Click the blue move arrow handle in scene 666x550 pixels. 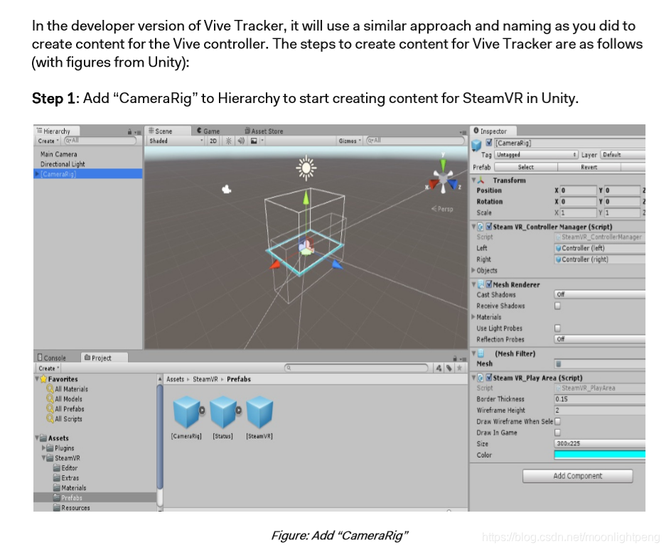point(337,264)
